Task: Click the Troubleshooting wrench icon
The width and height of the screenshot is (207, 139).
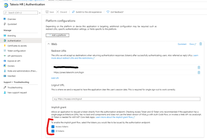Action: click(5, 87)
